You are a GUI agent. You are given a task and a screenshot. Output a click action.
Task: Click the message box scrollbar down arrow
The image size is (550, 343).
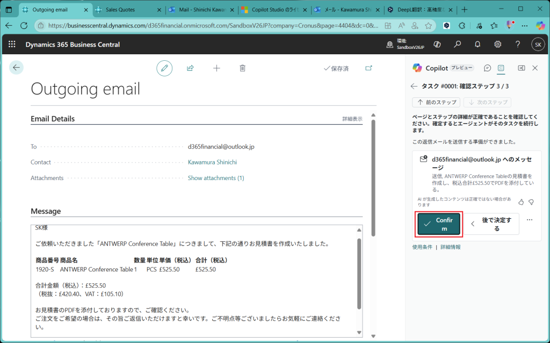point(359,332)
